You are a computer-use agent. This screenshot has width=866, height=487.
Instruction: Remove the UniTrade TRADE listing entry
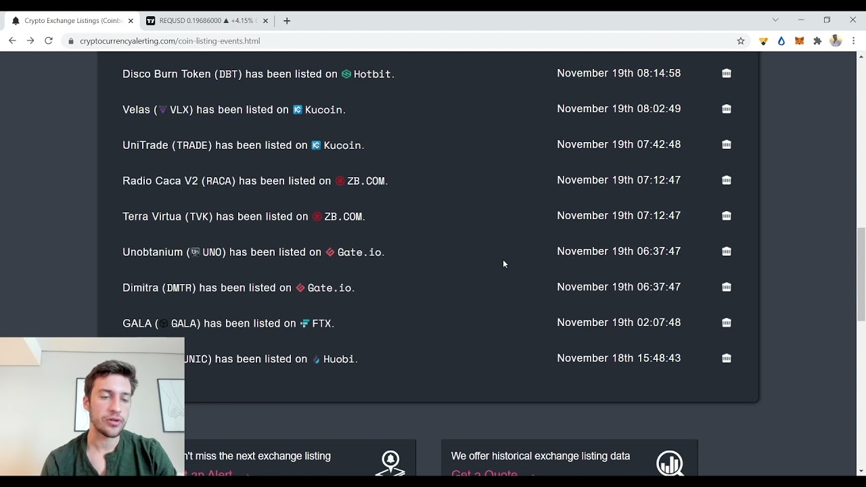click(727, 144)
